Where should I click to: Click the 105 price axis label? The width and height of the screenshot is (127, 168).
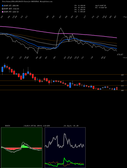click(122, 91)
